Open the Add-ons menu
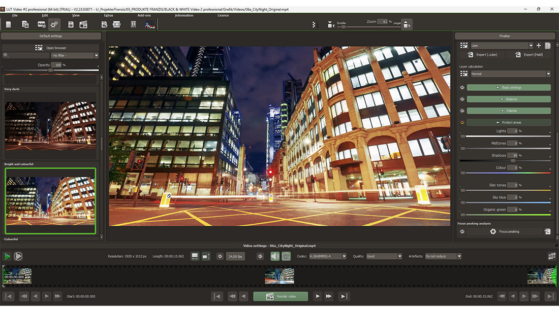559x312 pixels. pos(144,15)
